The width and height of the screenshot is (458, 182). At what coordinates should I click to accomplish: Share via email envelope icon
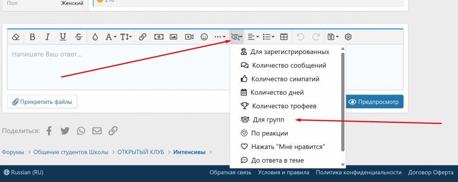[x=97, y=131]
